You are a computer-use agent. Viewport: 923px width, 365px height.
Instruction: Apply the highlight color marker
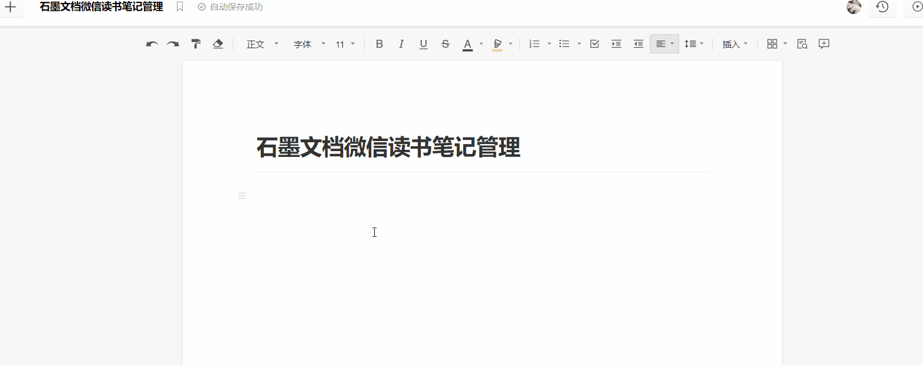pos(497,44)
